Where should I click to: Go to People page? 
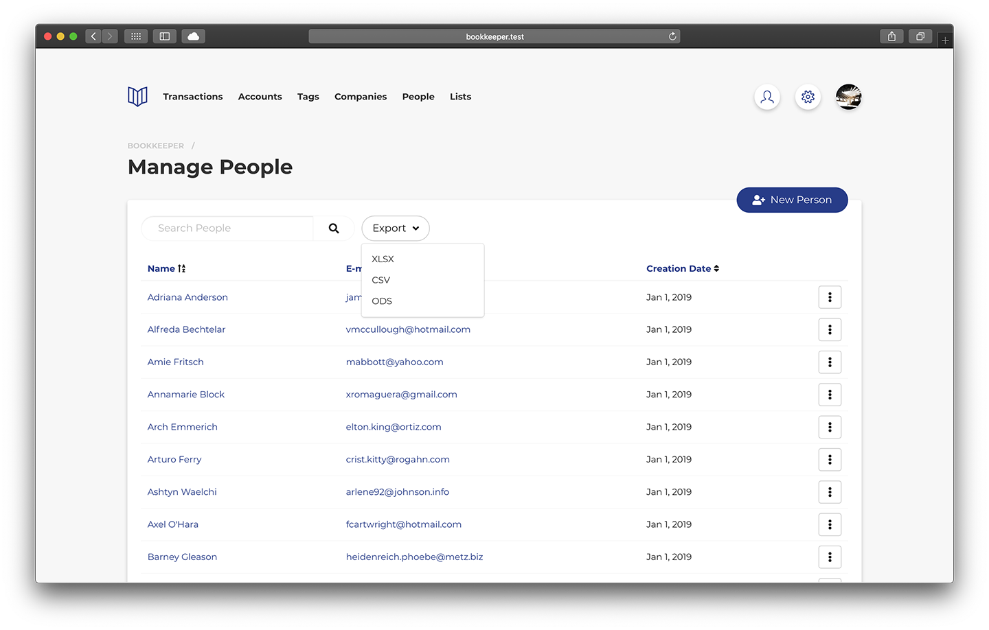tap(418, 97)
